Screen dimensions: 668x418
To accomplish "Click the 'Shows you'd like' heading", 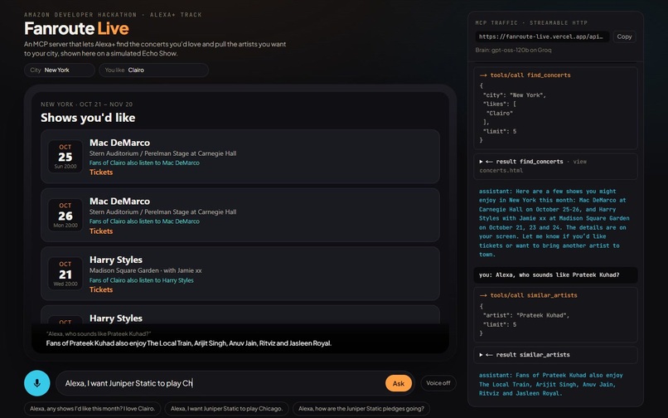I will [88, 118].
